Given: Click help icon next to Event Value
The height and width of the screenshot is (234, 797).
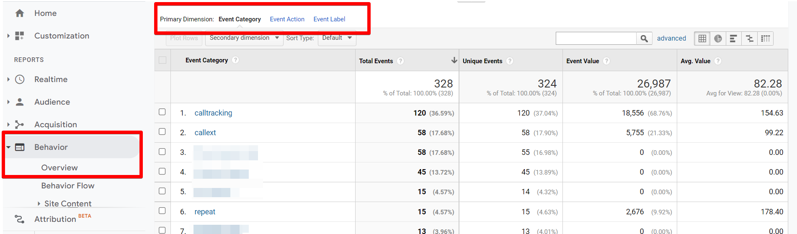Looking at the screenshot, I should [x=606, y=61].
